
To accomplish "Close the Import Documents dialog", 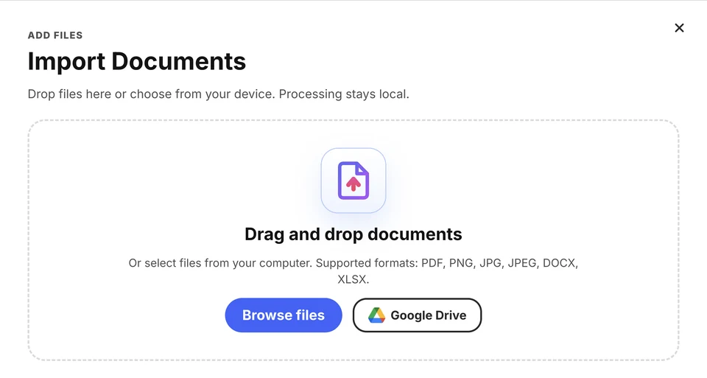I will [679, 28].
